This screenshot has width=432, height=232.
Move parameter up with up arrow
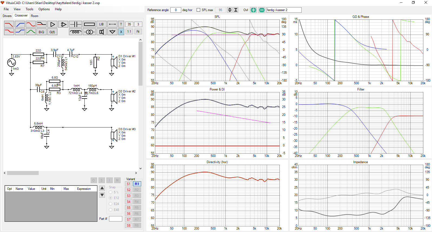[x=102, y=188]
